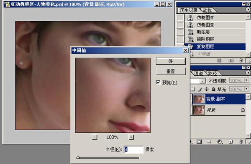The width and height of the screenshot is (251, 164).
Task: Set history brush source for 新图层 state
Action: tap(181, 32)
